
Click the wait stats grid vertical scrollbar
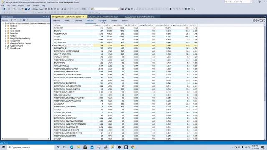(265, 82)
